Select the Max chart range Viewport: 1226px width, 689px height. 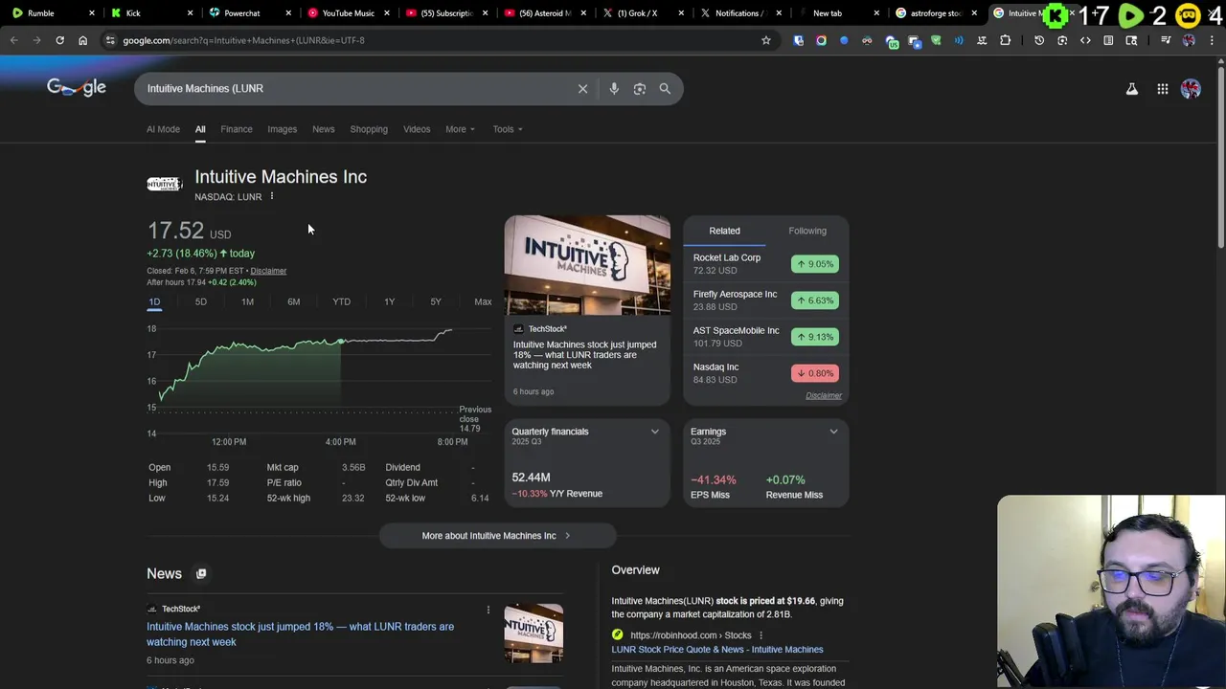pos(483,301)
